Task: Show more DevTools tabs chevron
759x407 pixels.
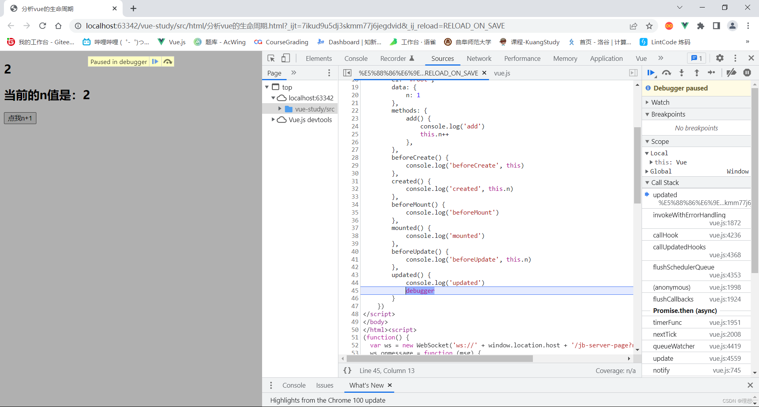Action: pos(661,58)
